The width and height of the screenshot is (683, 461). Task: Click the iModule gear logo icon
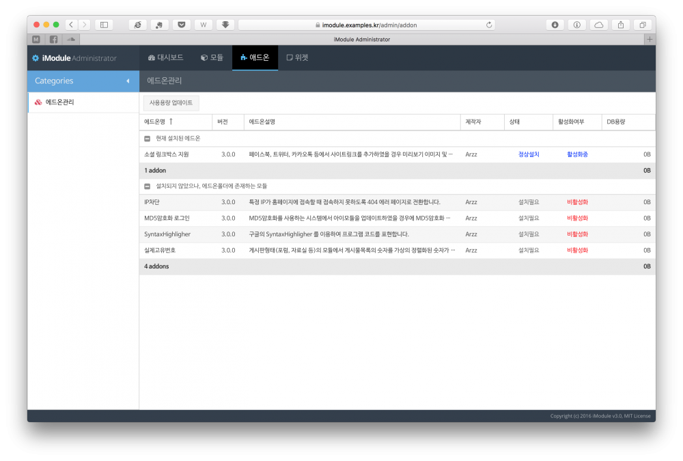point(36,58)
